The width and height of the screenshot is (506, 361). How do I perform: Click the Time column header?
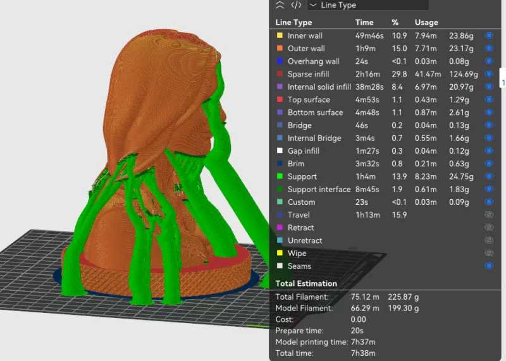[364, 23]
